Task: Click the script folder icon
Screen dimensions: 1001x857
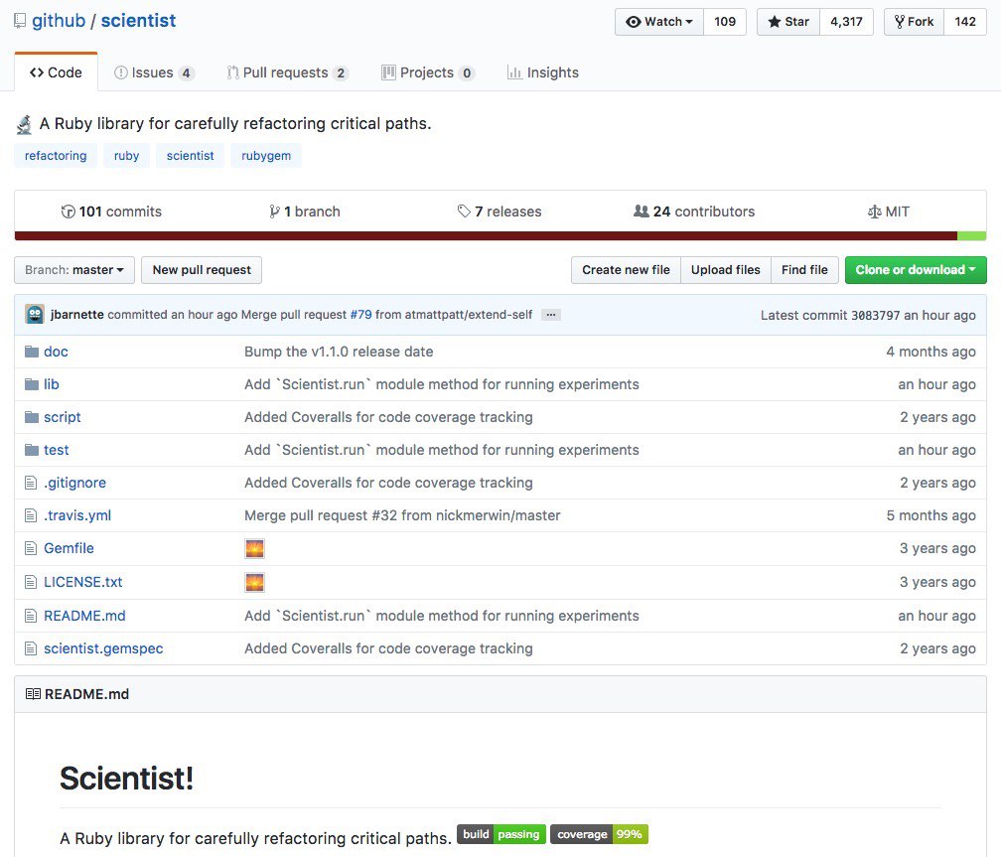Action: 32,417
